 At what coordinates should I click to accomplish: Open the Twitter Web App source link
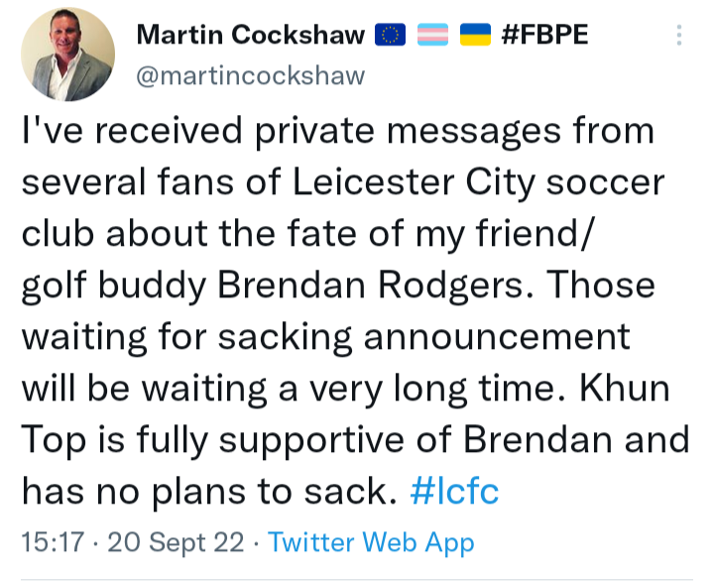371,542
